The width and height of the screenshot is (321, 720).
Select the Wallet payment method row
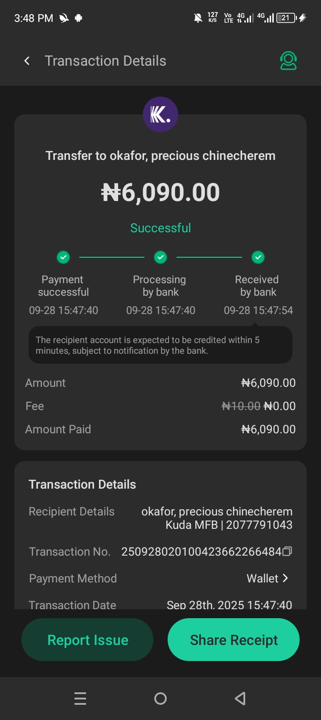pyautogui.click(x=160, y=578)
